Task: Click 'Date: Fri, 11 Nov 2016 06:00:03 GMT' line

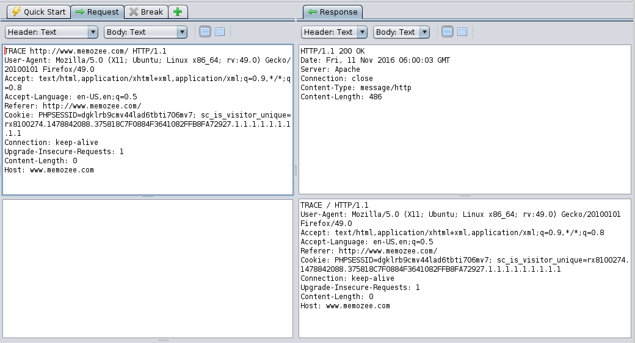Action: (x=375, y=60)
